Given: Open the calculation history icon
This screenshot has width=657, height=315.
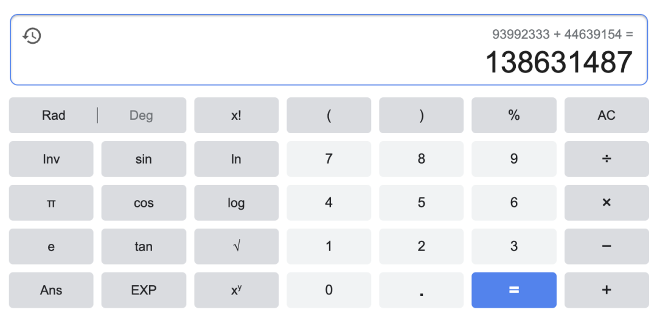Looking at the screenshot, I should click(32, 36).
